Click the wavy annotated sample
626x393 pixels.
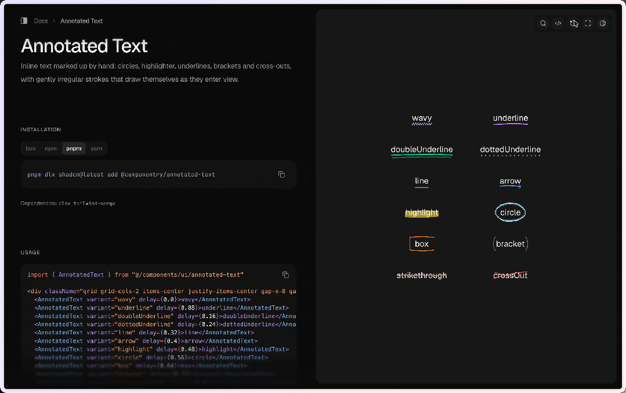422,118
